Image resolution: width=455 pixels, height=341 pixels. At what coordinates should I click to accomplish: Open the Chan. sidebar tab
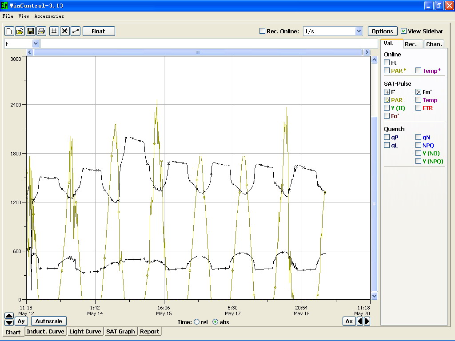(x=434, y=44)
